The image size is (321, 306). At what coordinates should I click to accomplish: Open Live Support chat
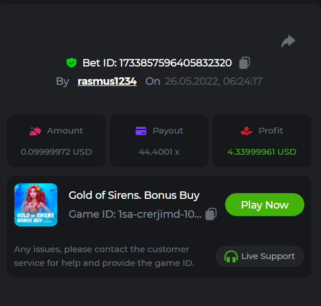point(260,256)
